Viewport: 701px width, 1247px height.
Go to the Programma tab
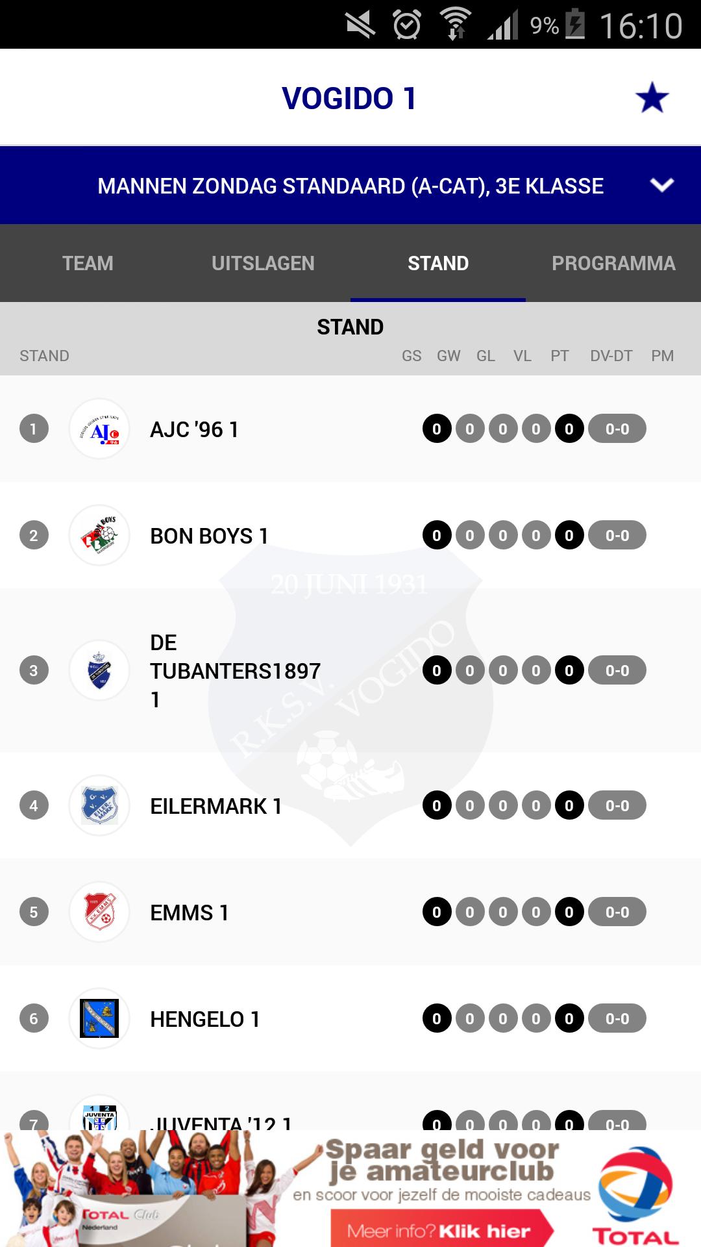613,263
